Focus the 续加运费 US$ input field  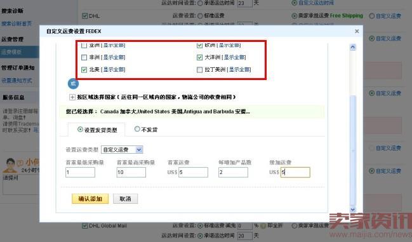pos(295,172)
